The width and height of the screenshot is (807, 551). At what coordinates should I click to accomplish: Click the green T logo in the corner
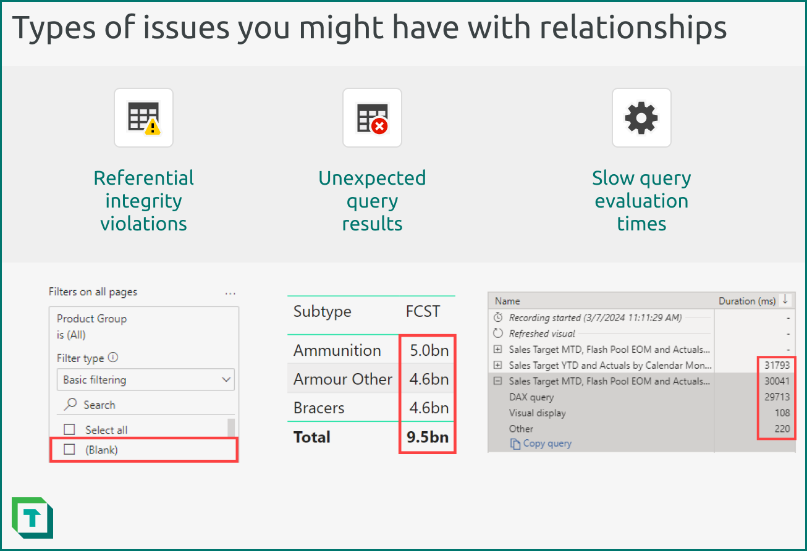click(33, 518)
